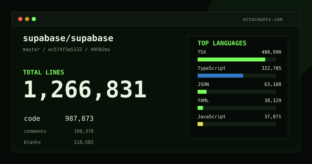This screenshot has height=164, width=312.
Task: Click the blue TypeScript progress bar
Action: (220, 75)
